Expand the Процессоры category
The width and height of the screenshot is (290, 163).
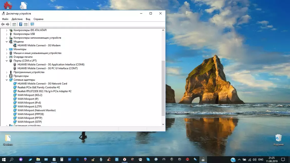pyautogui.click(x=7, y=76)
